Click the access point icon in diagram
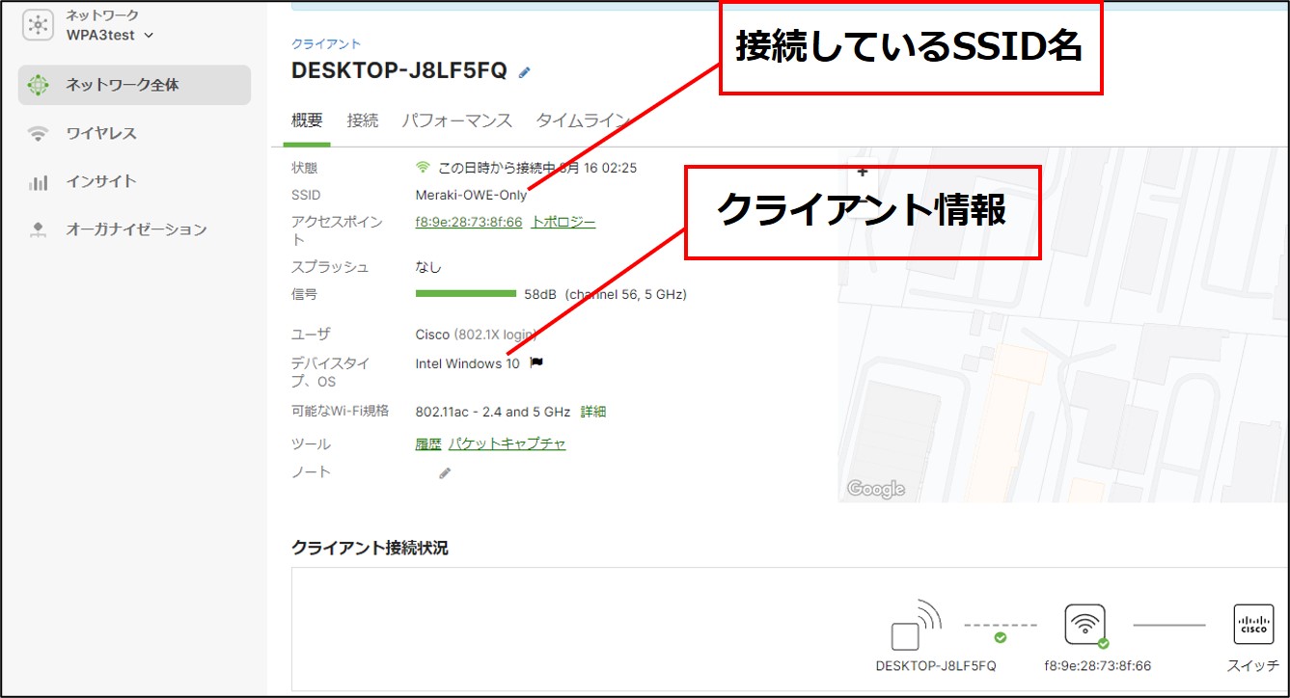 [1084, 624]
